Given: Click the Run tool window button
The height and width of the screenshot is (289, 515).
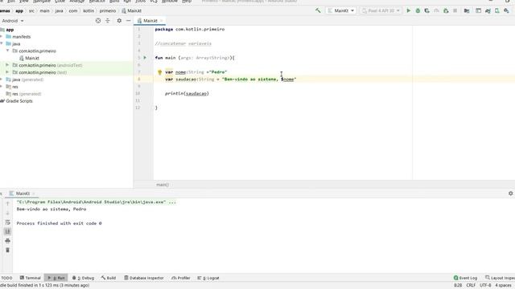Looking at the screenshot, I should (56, 278).
